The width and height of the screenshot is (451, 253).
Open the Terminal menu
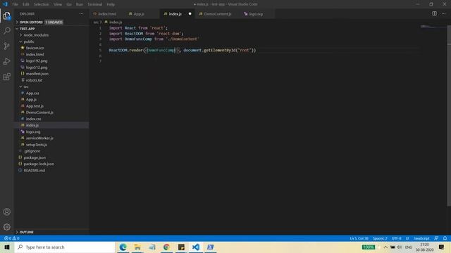point(95,4)
